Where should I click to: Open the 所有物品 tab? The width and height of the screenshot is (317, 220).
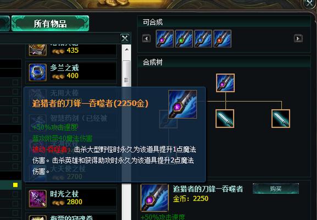click(50, 24)
